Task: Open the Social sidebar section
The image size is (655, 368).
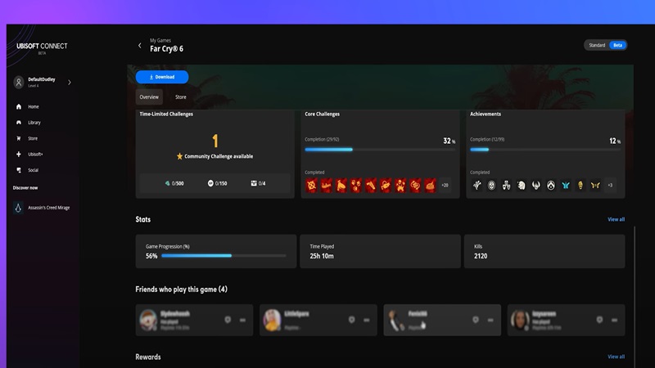Action: pyautogui.click(x=33, y=170)
